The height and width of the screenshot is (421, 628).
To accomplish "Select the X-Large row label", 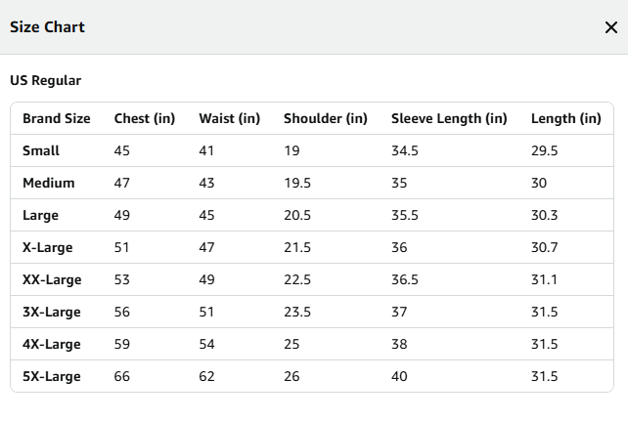I will tap(48, 247).
